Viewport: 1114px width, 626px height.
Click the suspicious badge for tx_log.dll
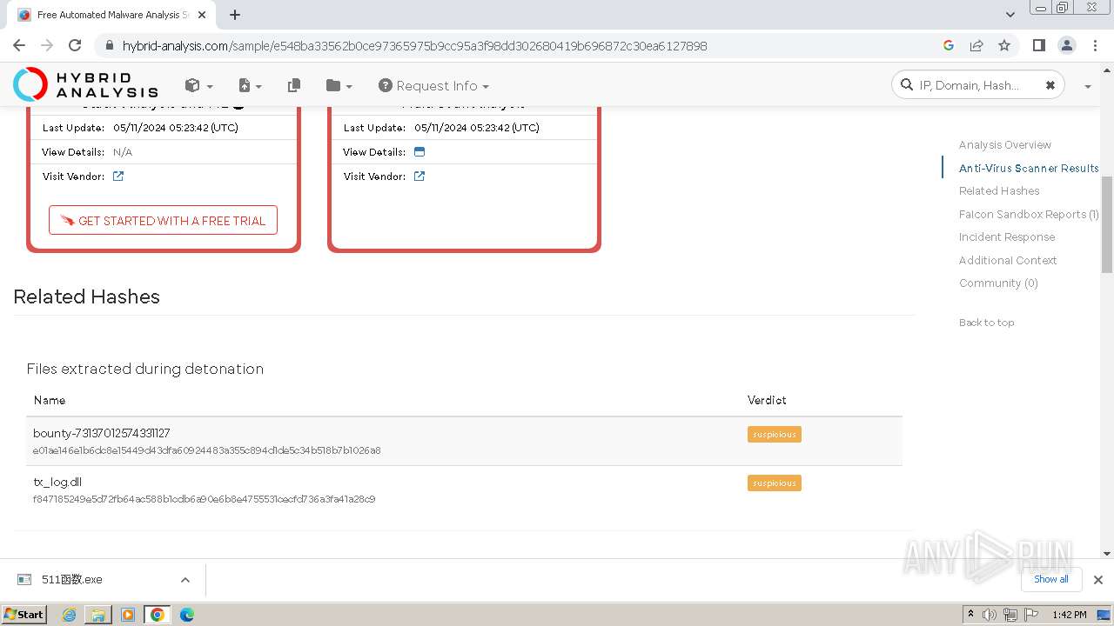775,483
